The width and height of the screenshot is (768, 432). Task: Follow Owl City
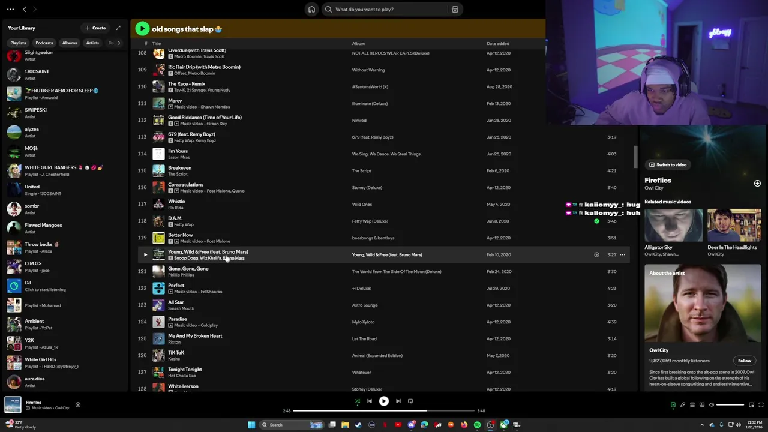pyautogui.click(x=745, y=361)
